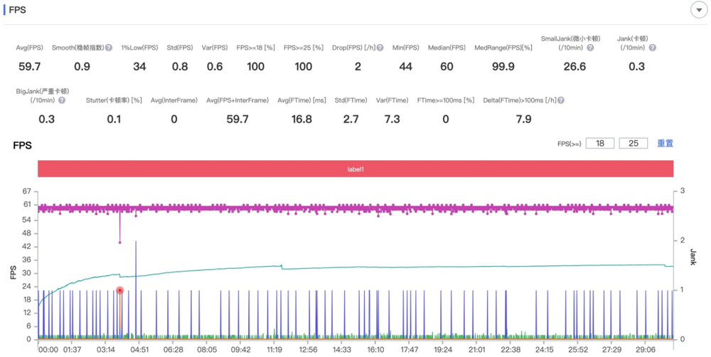Click help icon beside Smooth(稳帧指数)
The image size is (711, 357).
[109, 48]
